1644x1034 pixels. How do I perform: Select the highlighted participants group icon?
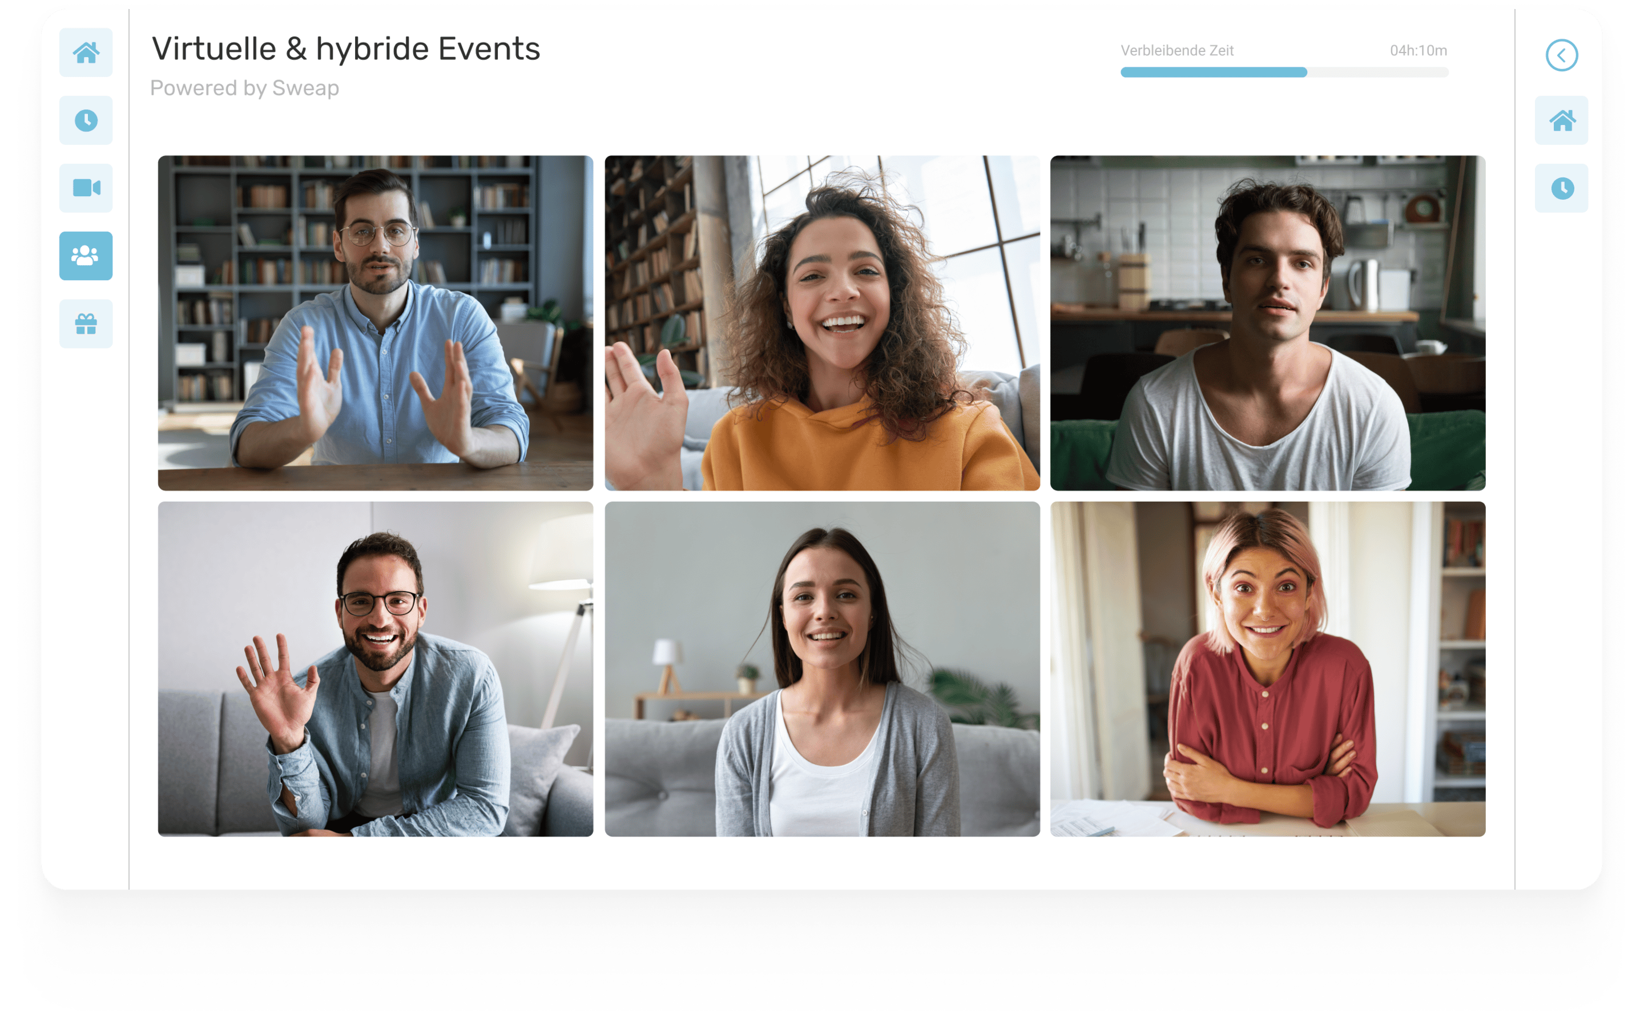(x=86, y=255)
